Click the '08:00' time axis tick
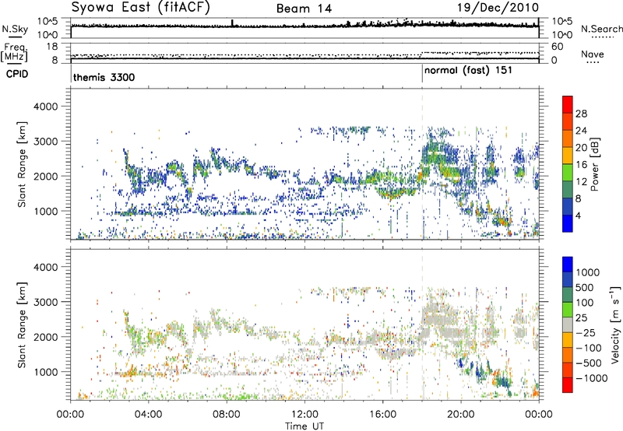The image size is (623, 431). pos(227,415)
